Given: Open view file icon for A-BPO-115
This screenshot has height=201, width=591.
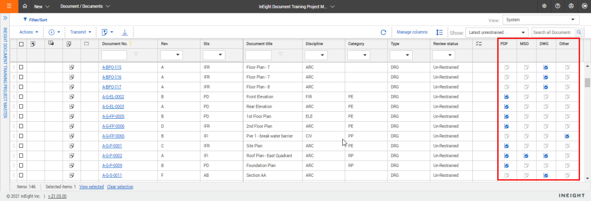Looking at the screenshot, I should tap(71, 67).
